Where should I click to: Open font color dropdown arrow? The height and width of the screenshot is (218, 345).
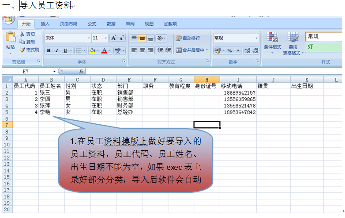coord(109,50)
